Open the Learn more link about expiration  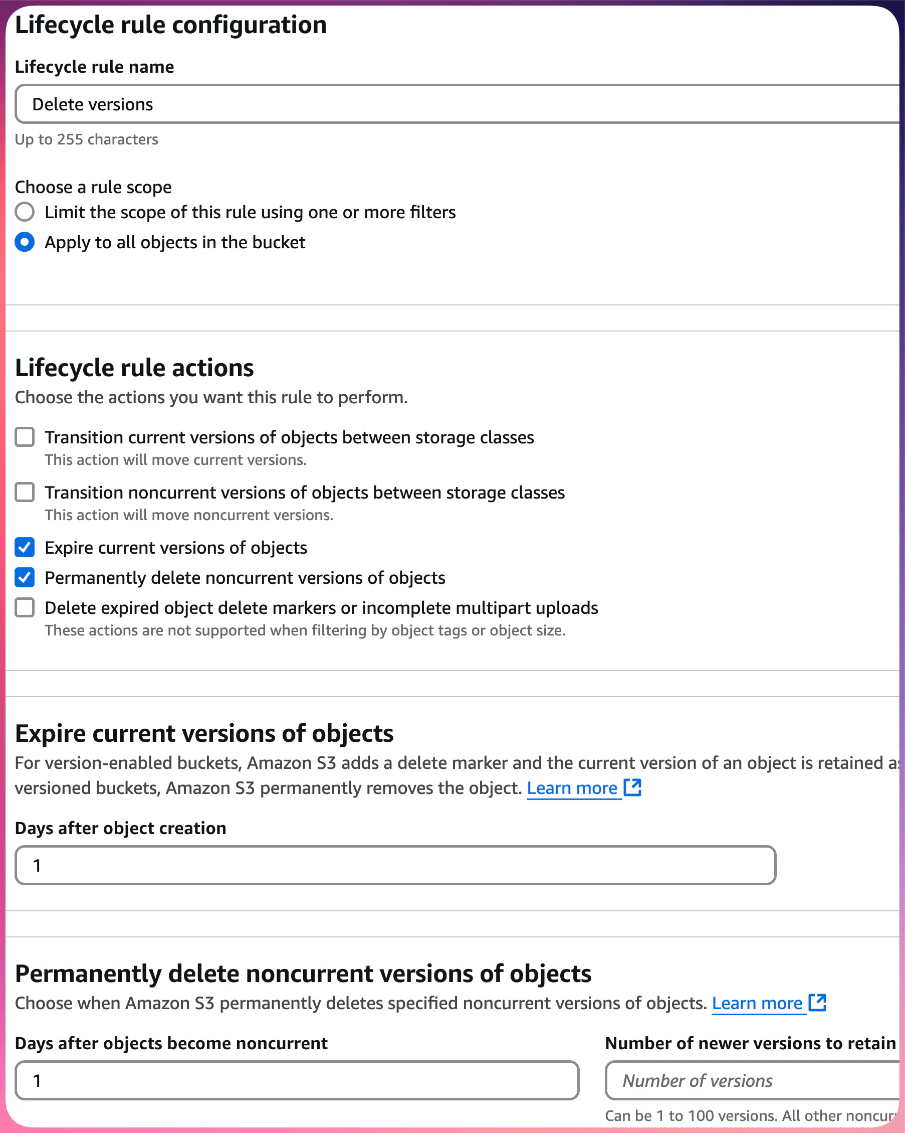pyautogui.click(x=573, y=788)
